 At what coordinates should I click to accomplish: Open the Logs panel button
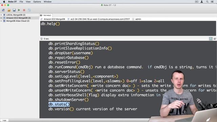click(x=4, y=120)
